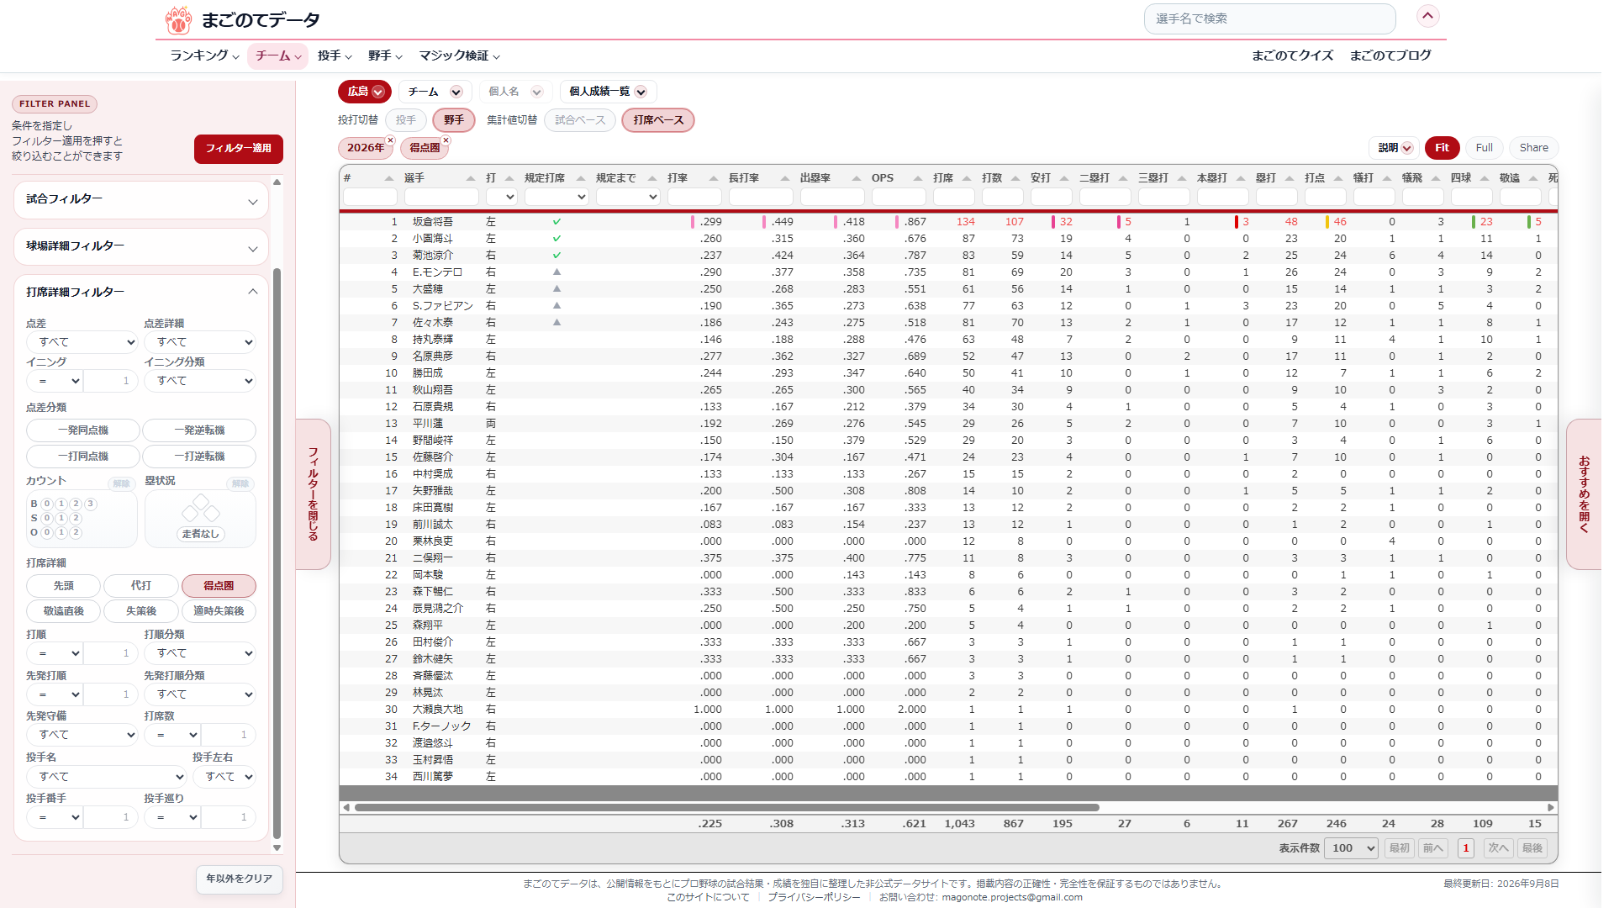Toggle the 野手 batter switch
Screen dimensions: 1614x908
(x=454, y=120)
